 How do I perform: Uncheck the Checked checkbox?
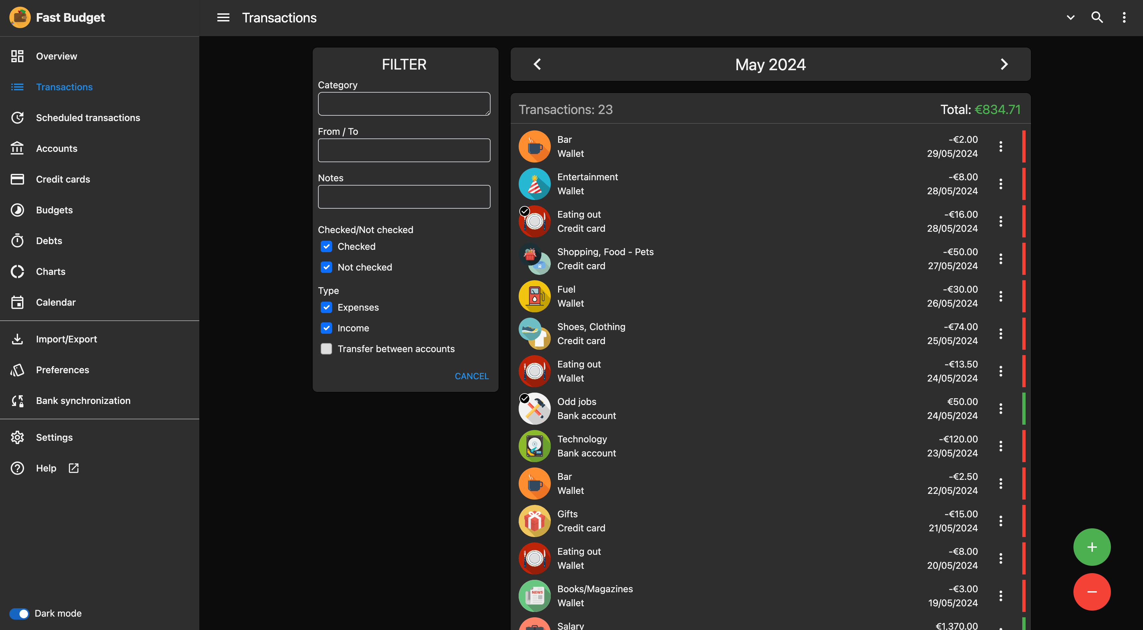pyautogui.click(x=326, y=246)
